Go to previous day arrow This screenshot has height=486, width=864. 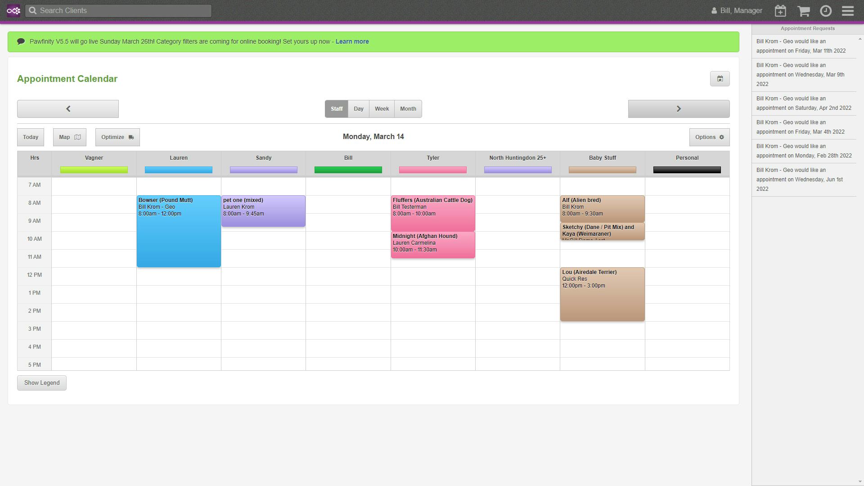pos(68,109)
